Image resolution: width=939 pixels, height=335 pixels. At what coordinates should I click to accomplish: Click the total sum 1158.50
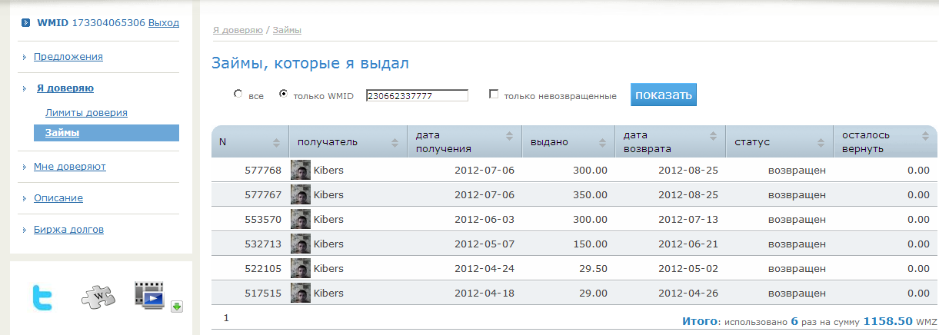click(887, 321)
